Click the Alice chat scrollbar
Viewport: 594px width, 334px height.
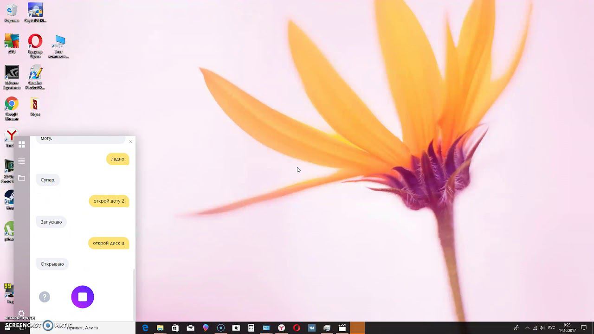134,294
